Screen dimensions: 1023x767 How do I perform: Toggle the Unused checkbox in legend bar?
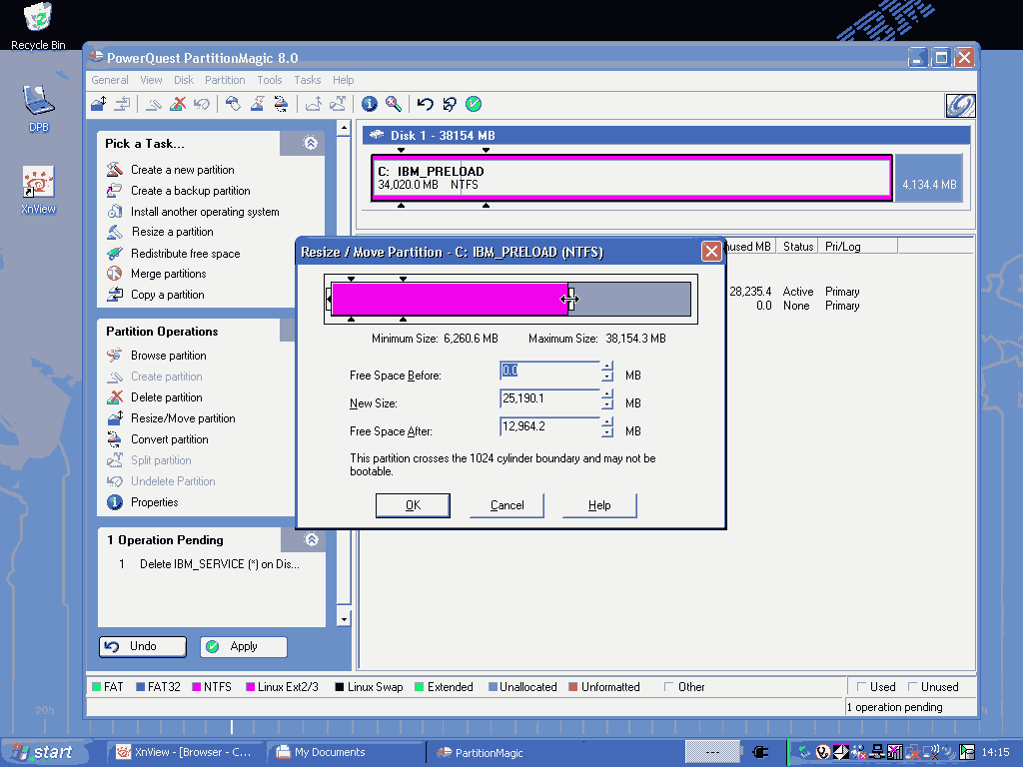click(x=912, y=687)
